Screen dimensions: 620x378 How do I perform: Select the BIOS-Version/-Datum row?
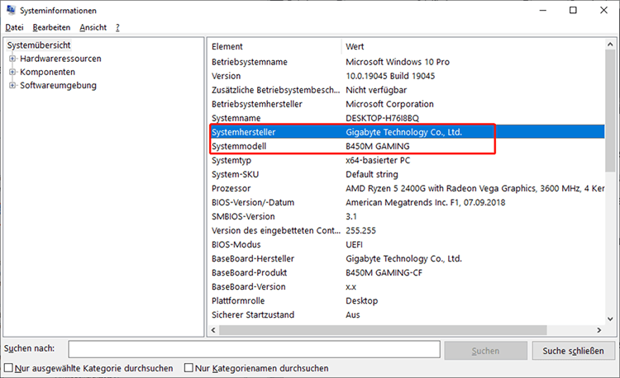(407, 202)
